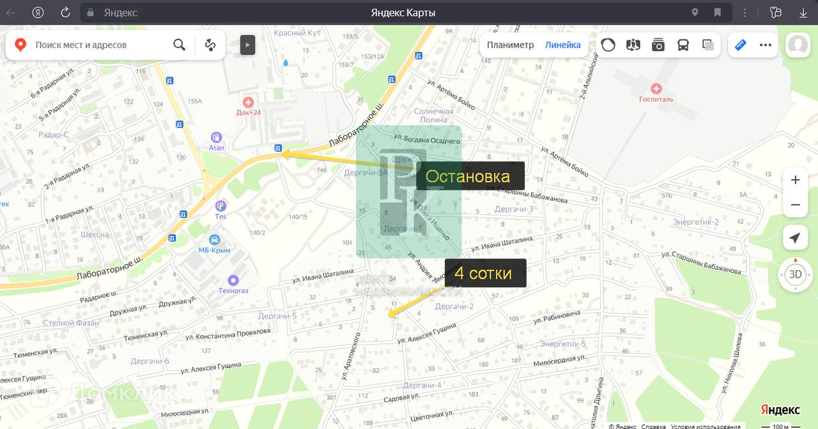Click the blue water drop marker near Красный Кут
818x429 pixels.
point(286,63)
